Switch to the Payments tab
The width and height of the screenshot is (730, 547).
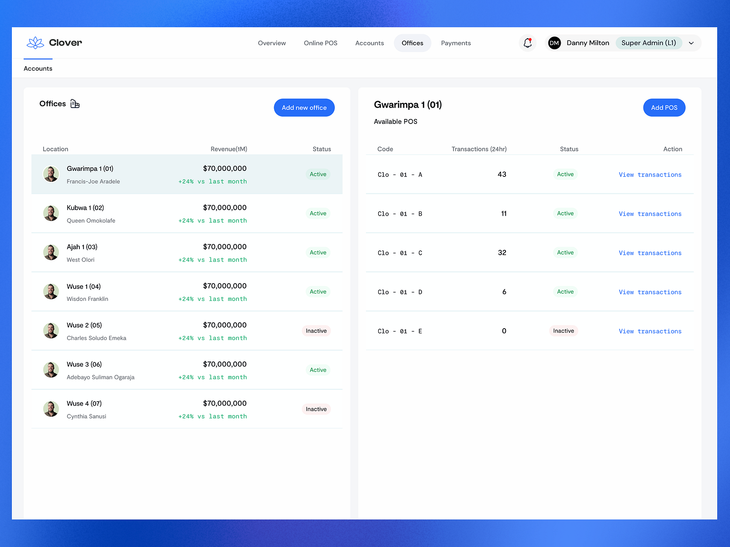point(455,43)
